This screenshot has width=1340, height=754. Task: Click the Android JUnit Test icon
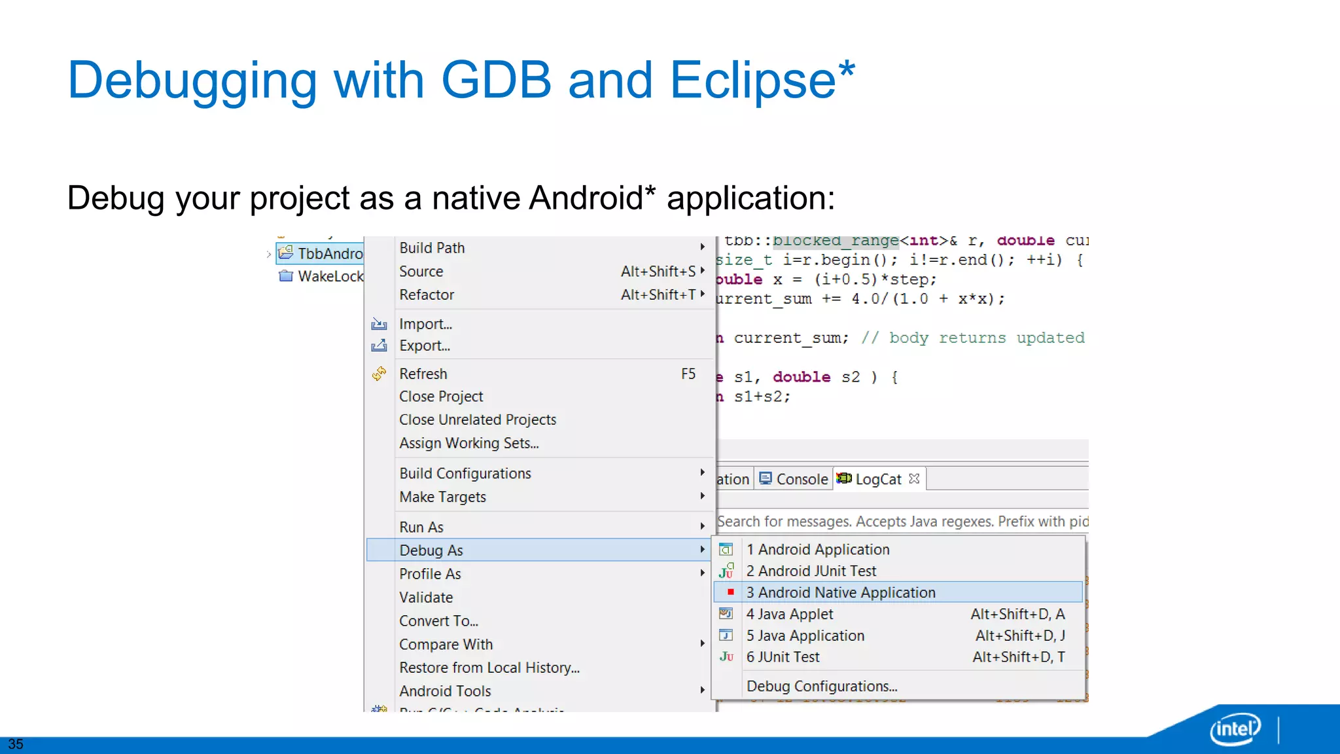(x=726, y=571)
